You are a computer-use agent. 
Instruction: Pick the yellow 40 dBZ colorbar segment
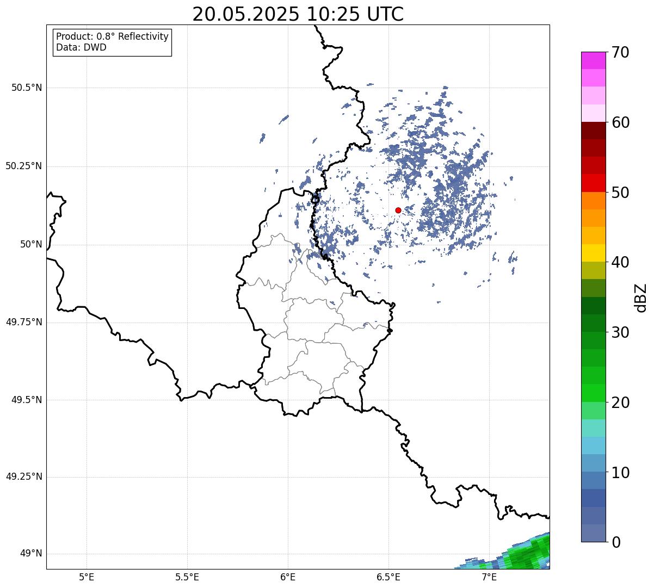594,253
